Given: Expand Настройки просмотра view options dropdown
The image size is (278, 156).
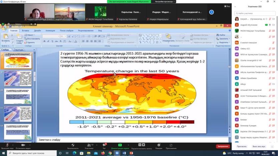Looking at the screenshot, I should 164,2.
